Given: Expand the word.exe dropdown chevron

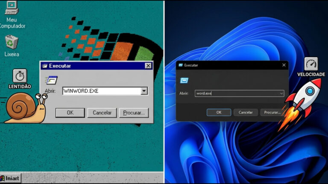Looking at the screenshot, I should [281, 93].
